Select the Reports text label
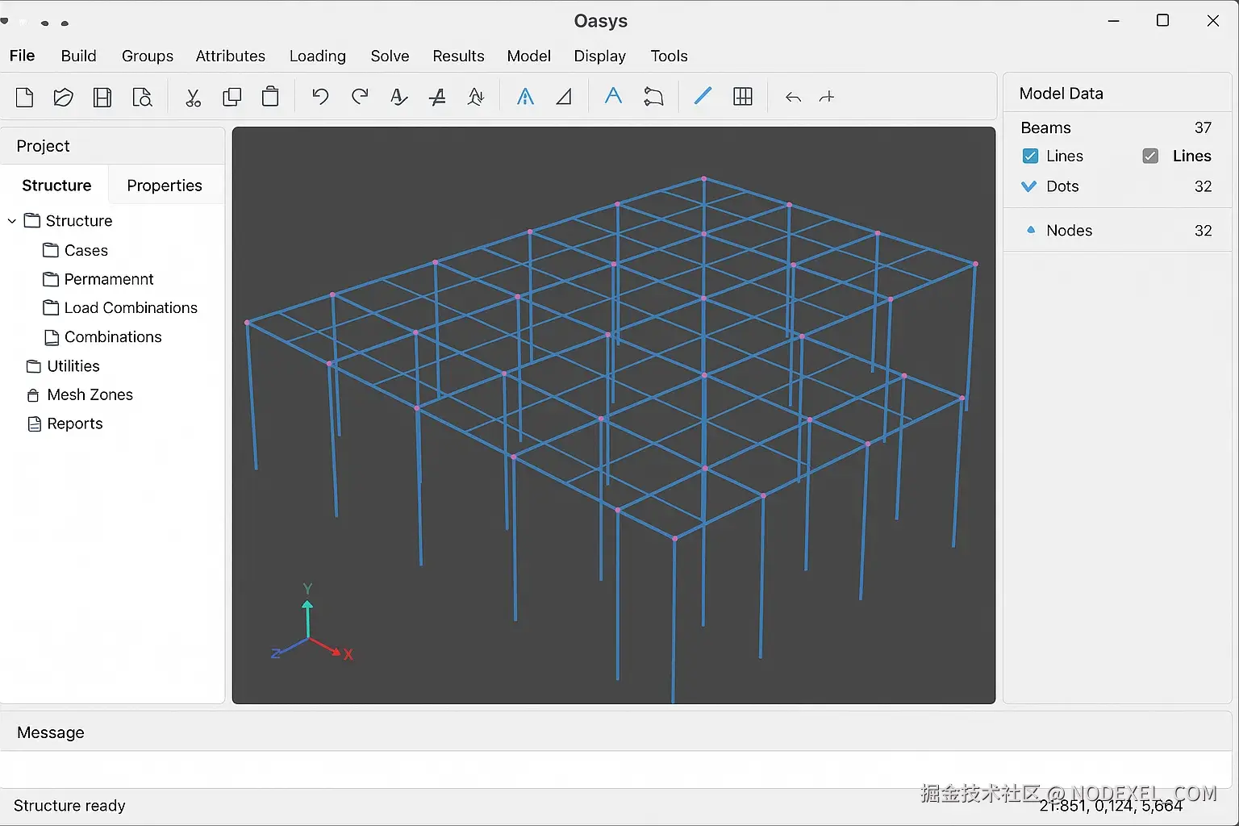 click(75, 424)
